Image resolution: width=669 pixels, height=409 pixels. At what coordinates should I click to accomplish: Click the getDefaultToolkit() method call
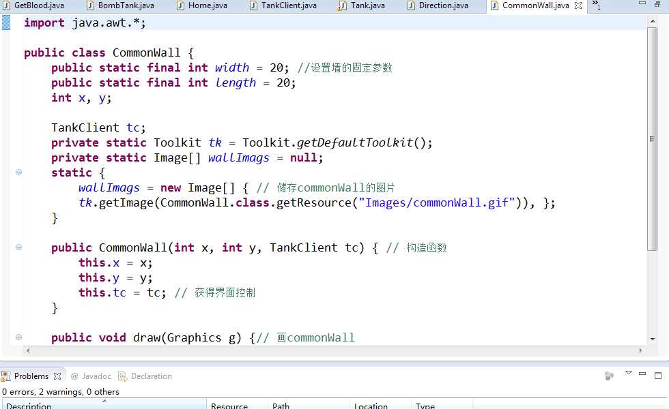pos(361,142)
